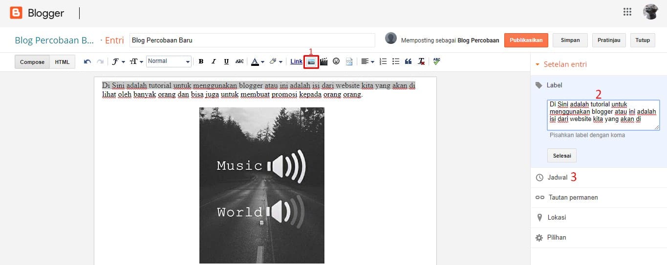Screen dimensions: 667x265
Task: Click inside the label text box
Action: 603,115
